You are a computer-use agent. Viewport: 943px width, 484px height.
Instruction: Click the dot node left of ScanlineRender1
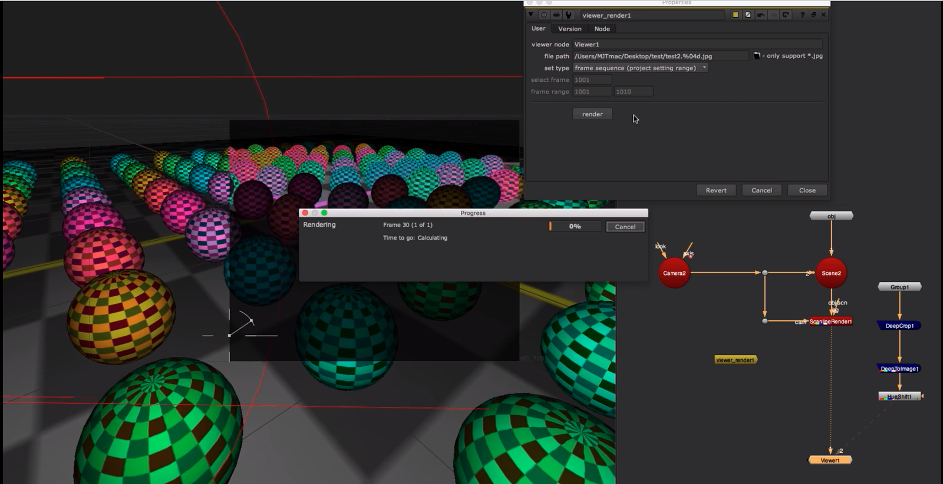(x=764, y=321)
